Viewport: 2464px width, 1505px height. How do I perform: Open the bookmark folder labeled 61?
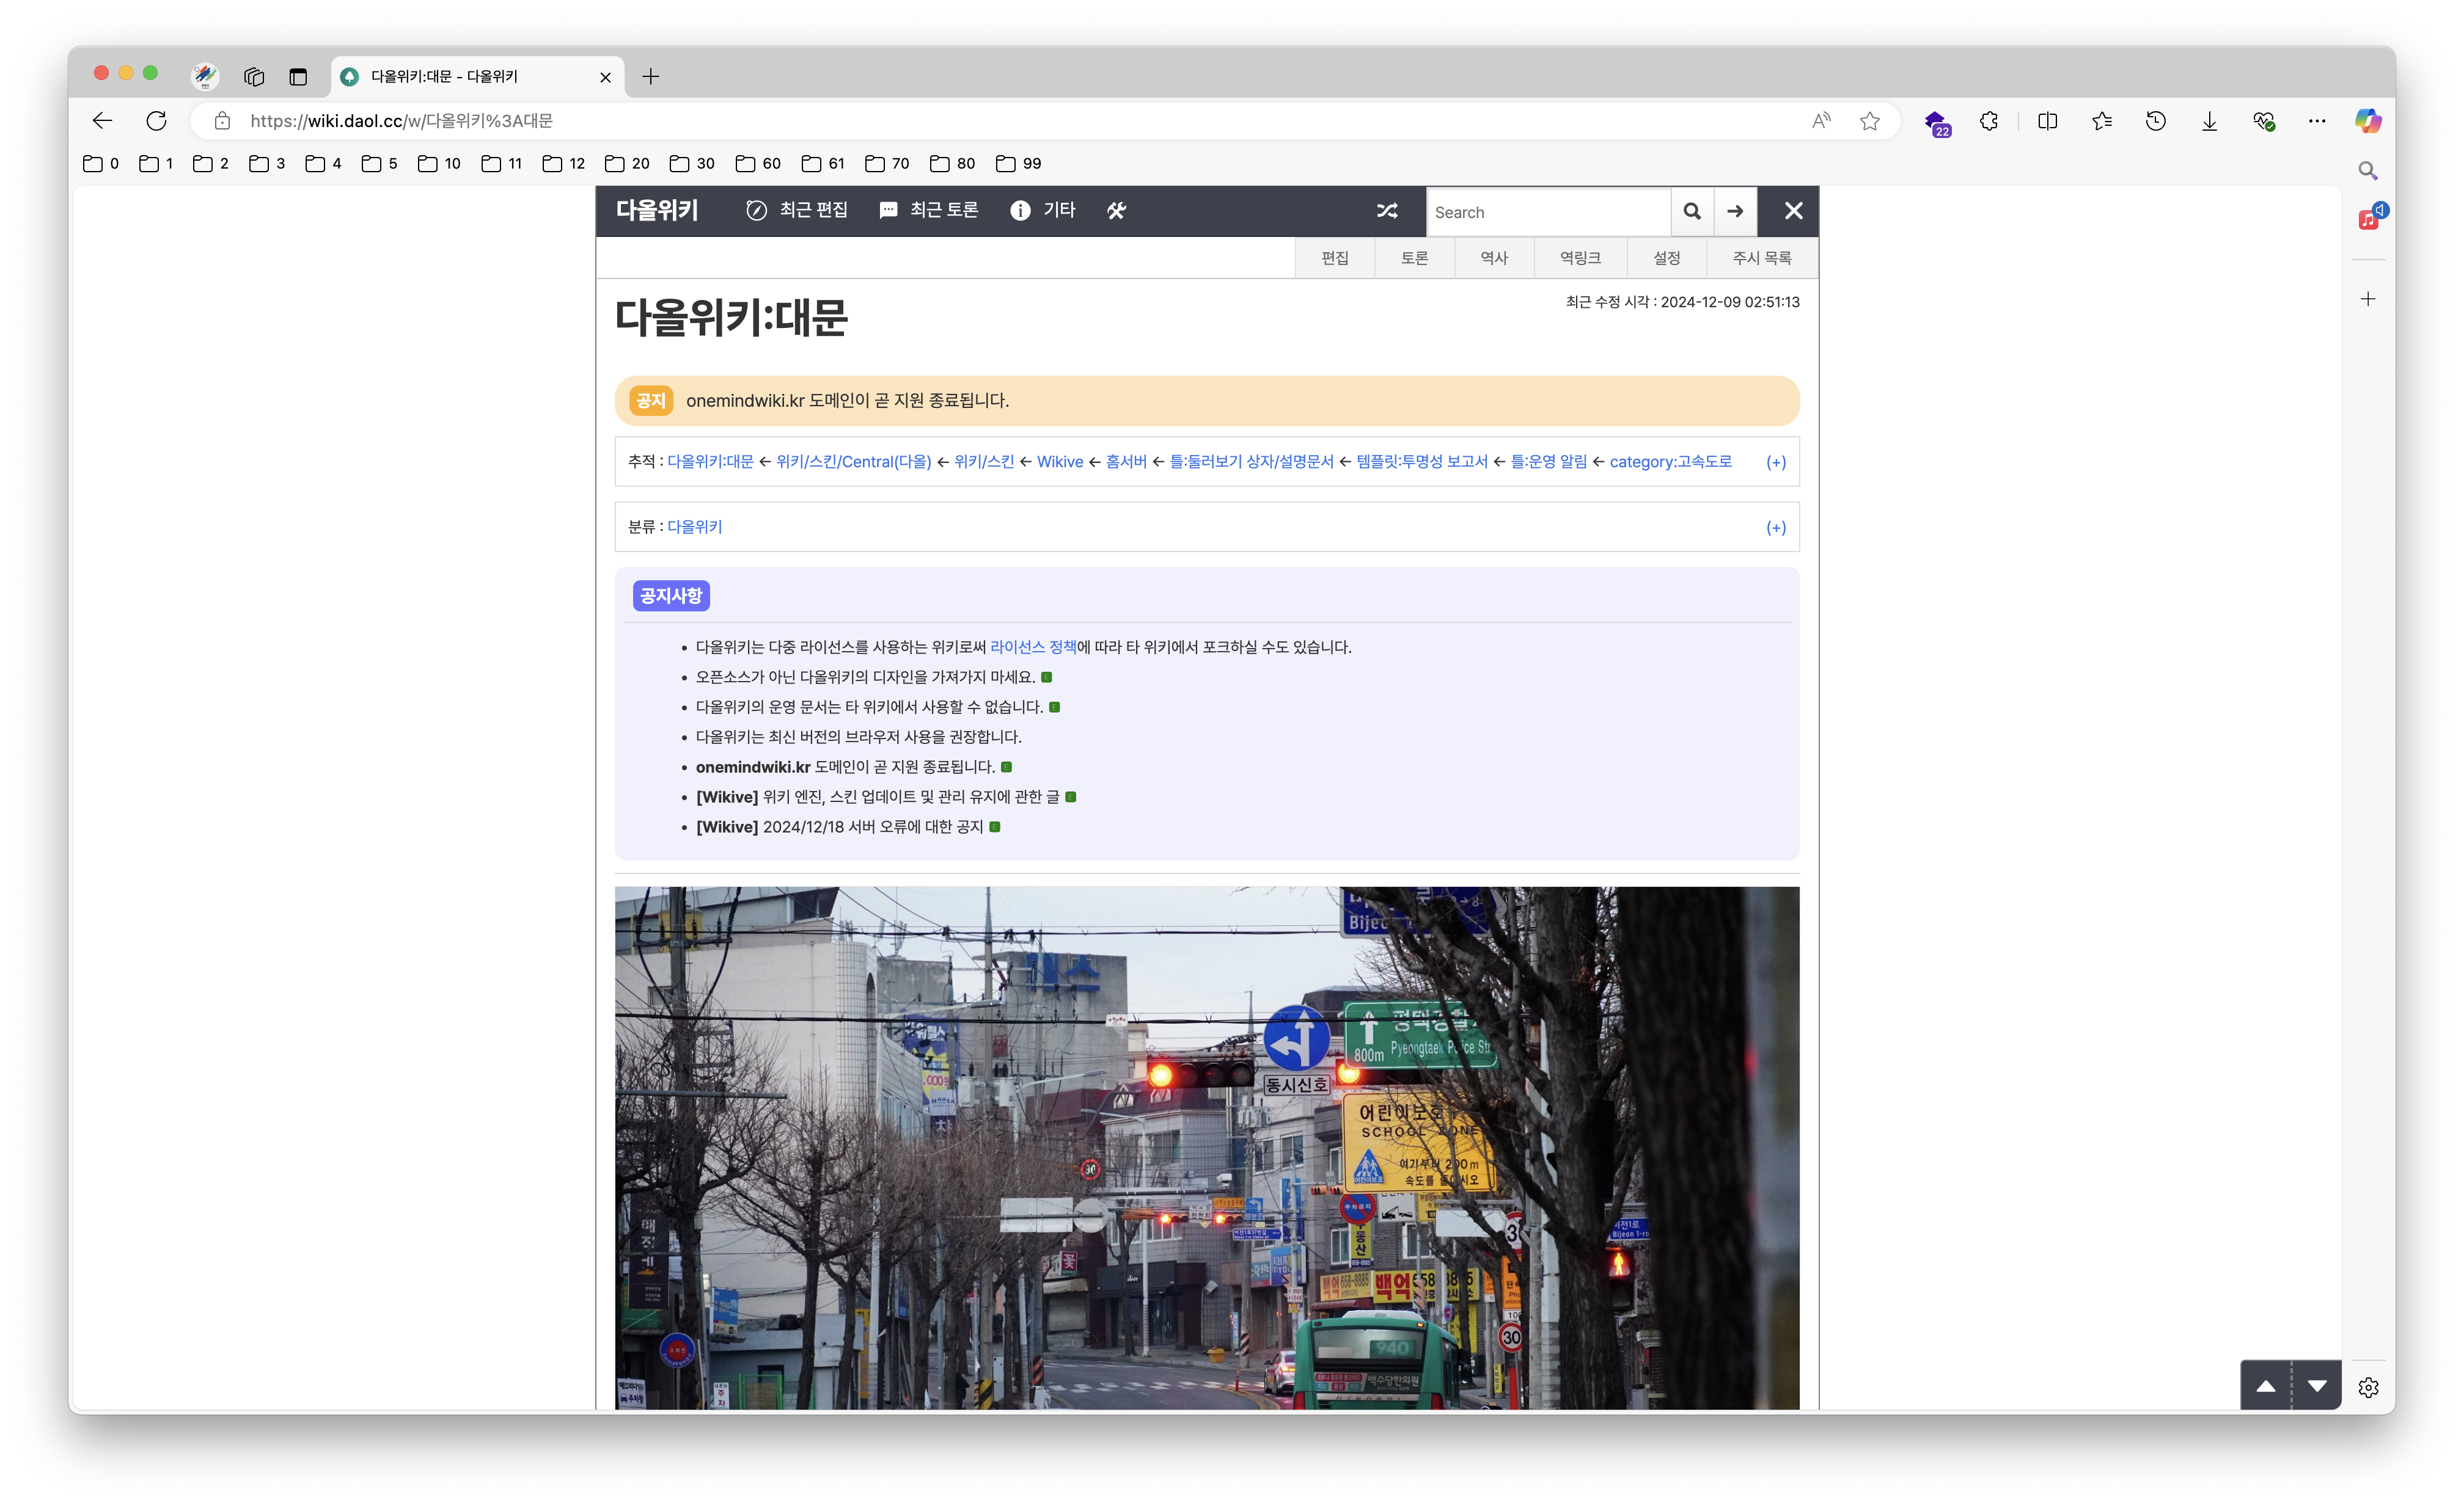tap(823, 163)
